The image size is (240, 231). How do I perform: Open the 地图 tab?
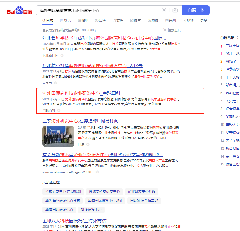(x=153, y=20)
